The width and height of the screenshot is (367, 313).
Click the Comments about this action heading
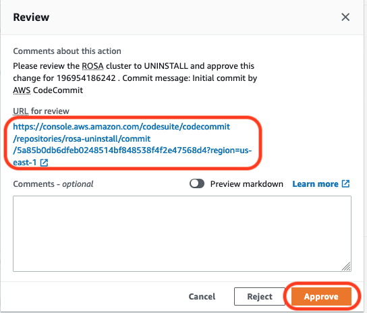tap(67, 51)
